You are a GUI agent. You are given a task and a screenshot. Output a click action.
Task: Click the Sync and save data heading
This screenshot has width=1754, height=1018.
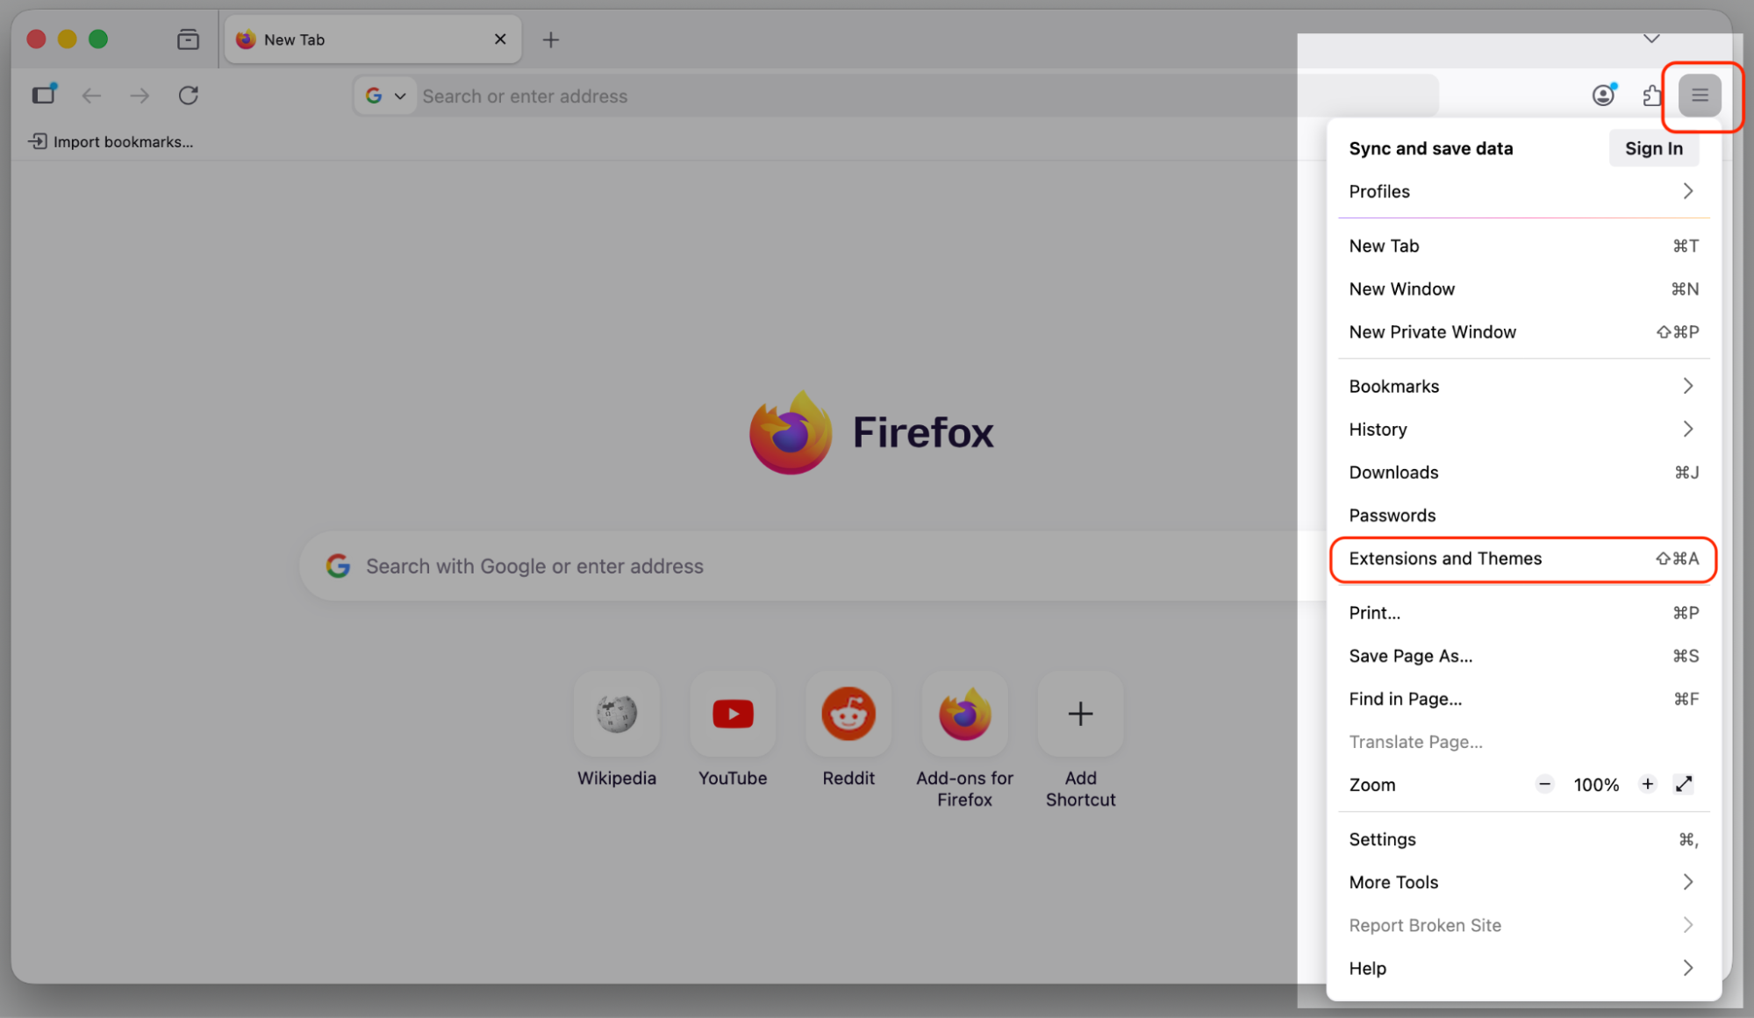1430,148
